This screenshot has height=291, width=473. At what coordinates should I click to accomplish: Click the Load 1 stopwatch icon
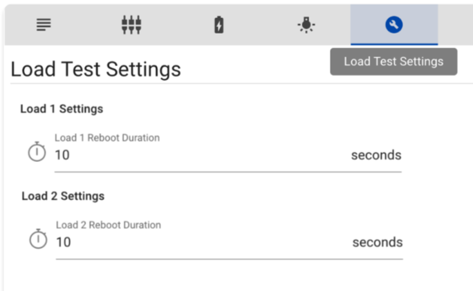coord(37,152)
